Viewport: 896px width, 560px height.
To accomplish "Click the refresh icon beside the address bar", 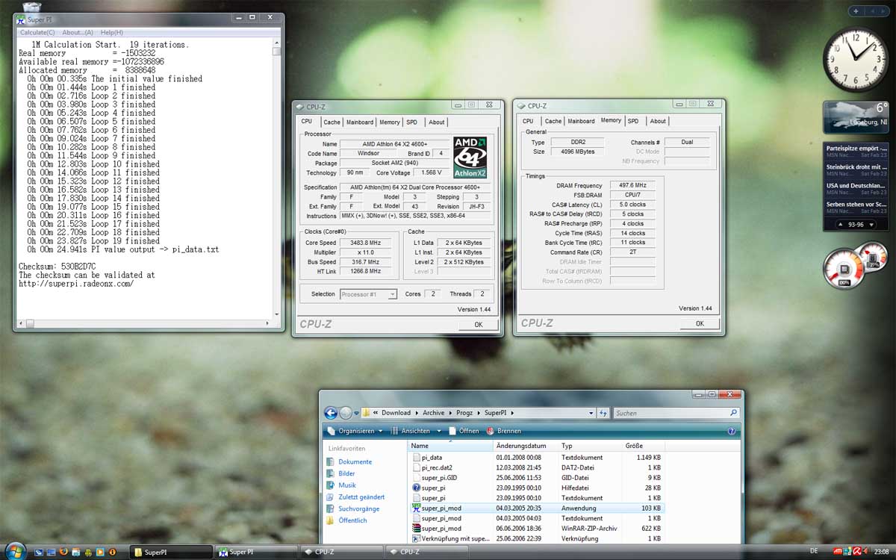I will tap(603, 413).
